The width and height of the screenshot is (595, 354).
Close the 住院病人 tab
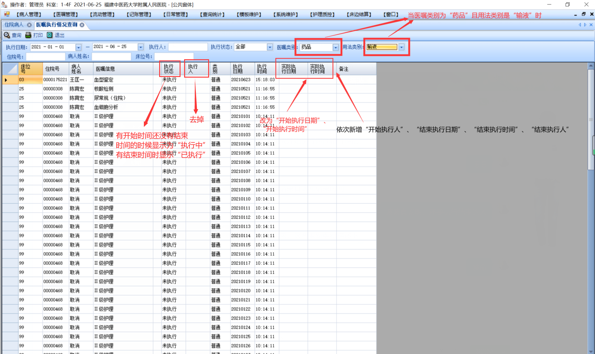tap(29, 25)
